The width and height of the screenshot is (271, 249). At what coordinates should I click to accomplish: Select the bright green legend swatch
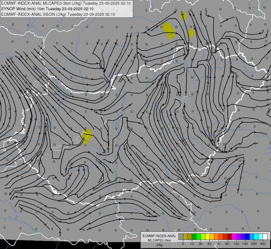(198, 237)
